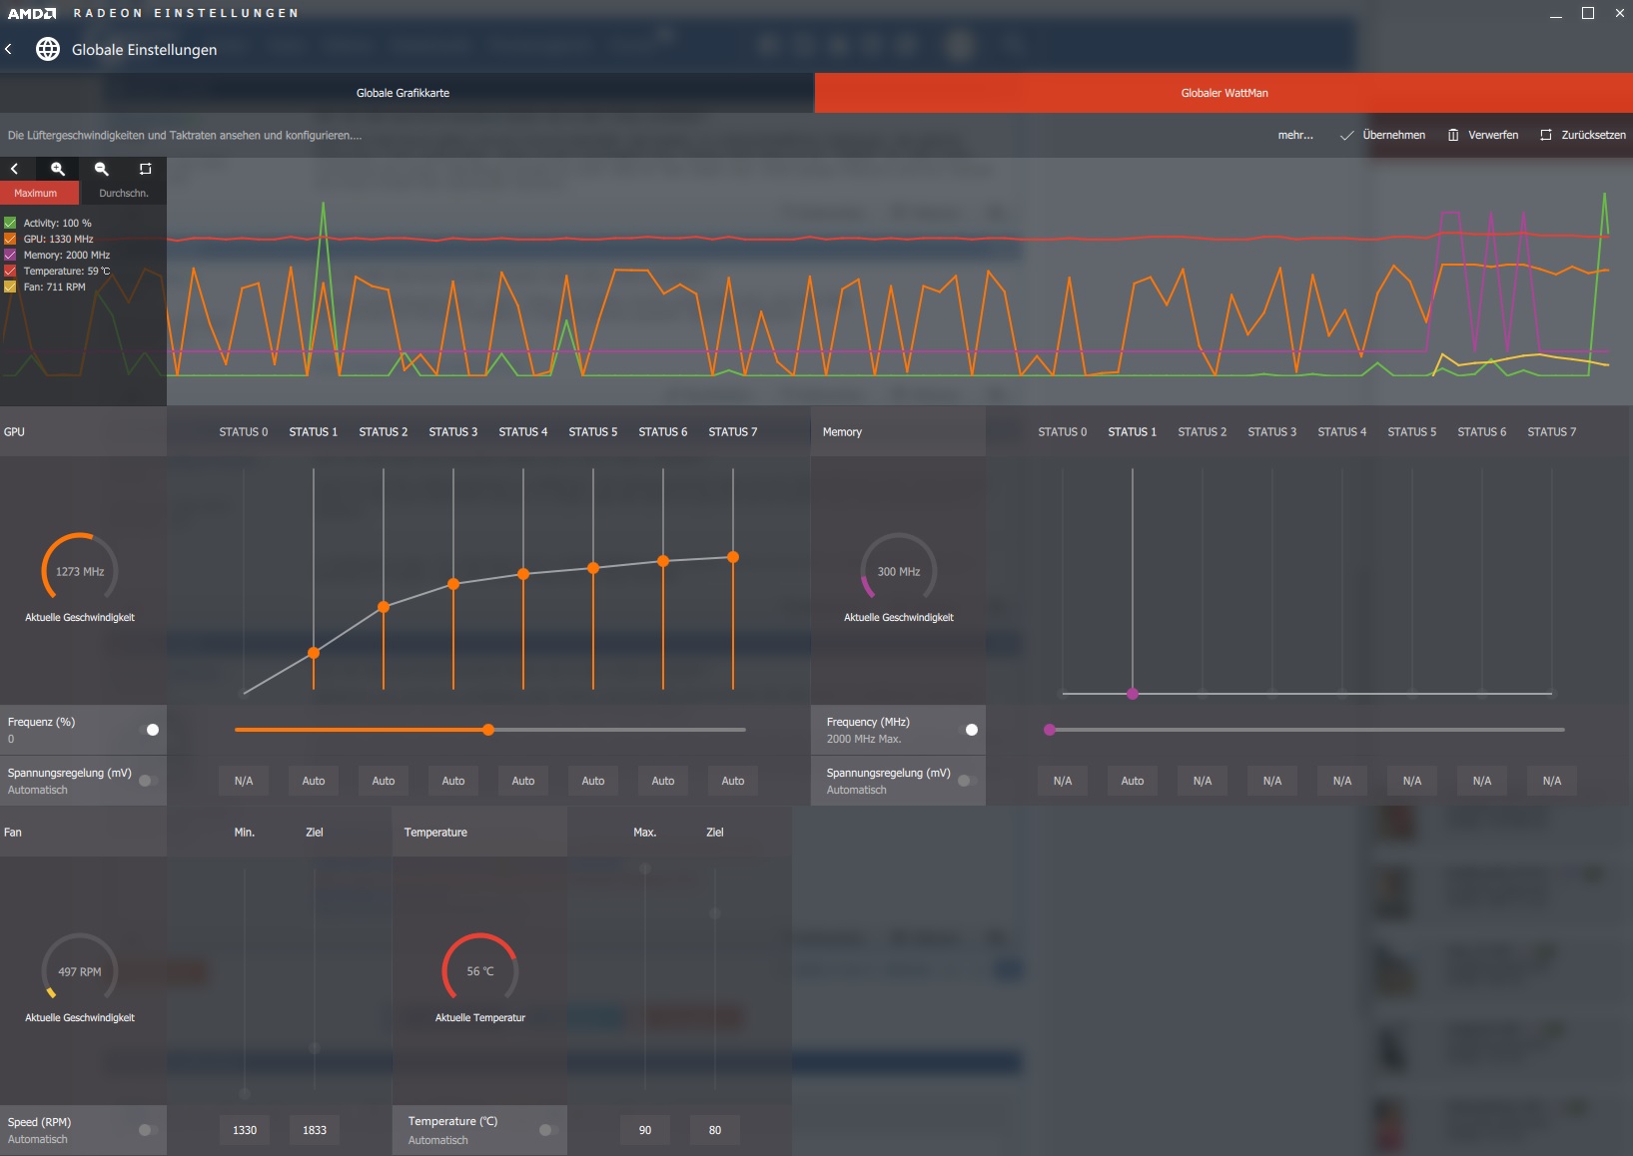Image resolution: width=1633 pixels, height=1156 pixels.
Task: Apply changes with Übernehmen
Action: click(1383, 135)
